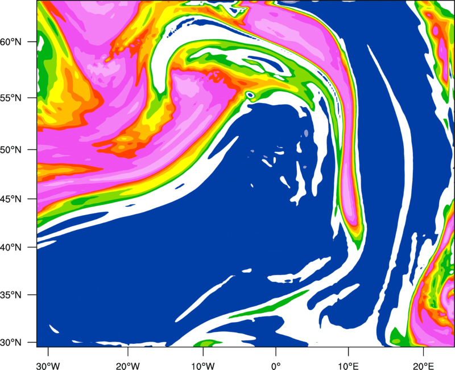The image size is (455, 370).
Task: Click the 30°W longitude label
Action: (48, 366)
